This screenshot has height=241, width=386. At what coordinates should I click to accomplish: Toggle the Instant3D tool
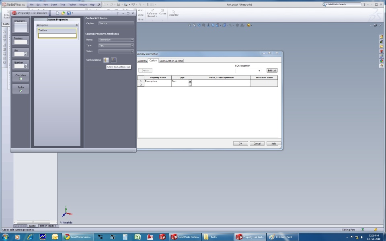(x=174, y=13)
